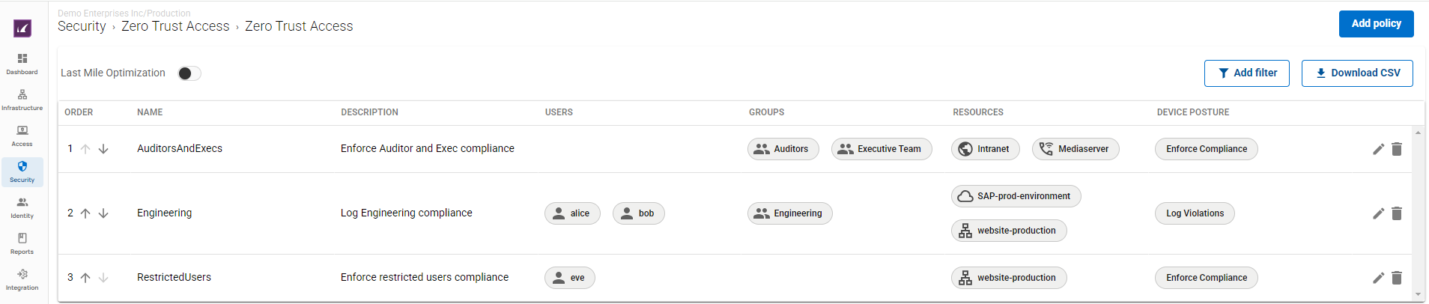Image resolution: width=1429 pixels, height=304 pixels.
Task: Move AuditorsAndExecs policy down in order
Action: click(x=103, y=149)
